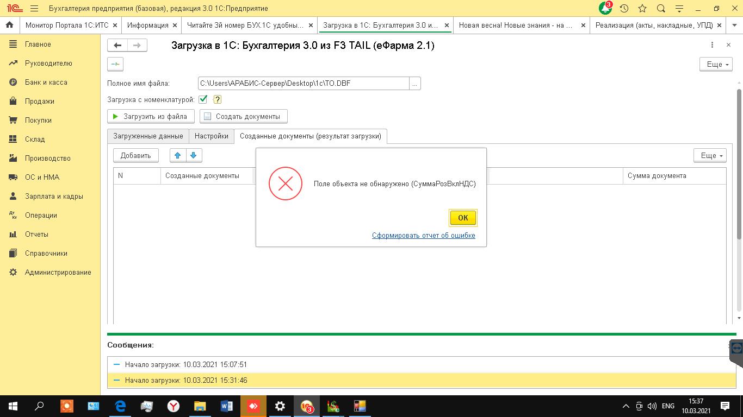Open the Windows Start menu

[x=13, y=406]
